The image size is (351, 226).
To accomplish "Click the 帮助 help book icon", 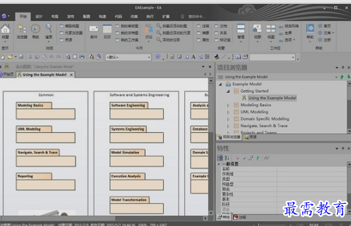I will [x=310, y=29].
